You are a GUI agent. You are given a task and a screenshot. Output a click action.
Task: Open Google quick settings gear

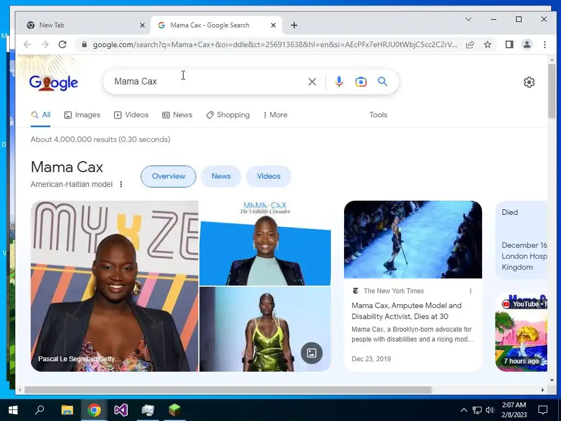529,82
